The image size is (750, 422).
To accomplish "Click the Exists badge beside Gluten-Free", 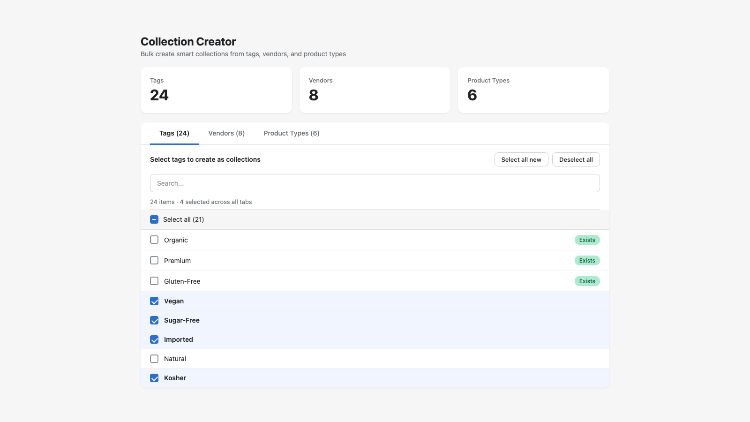I will pos(587,281).
